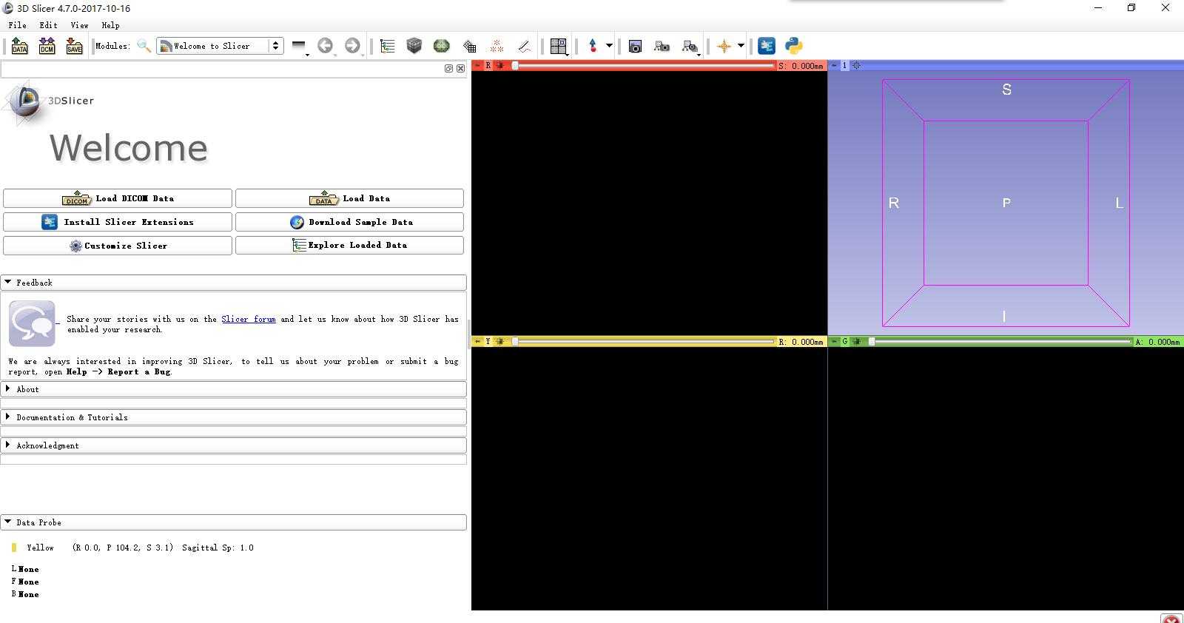Click the DATA load icon in toolbar
Viewport: 1184px width, 623px height.
point(20,46)
